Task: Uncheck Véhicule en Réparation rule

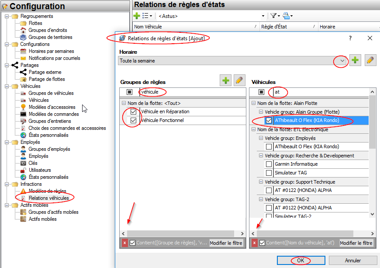Action: pyautogui.click(x=134, y=112)
